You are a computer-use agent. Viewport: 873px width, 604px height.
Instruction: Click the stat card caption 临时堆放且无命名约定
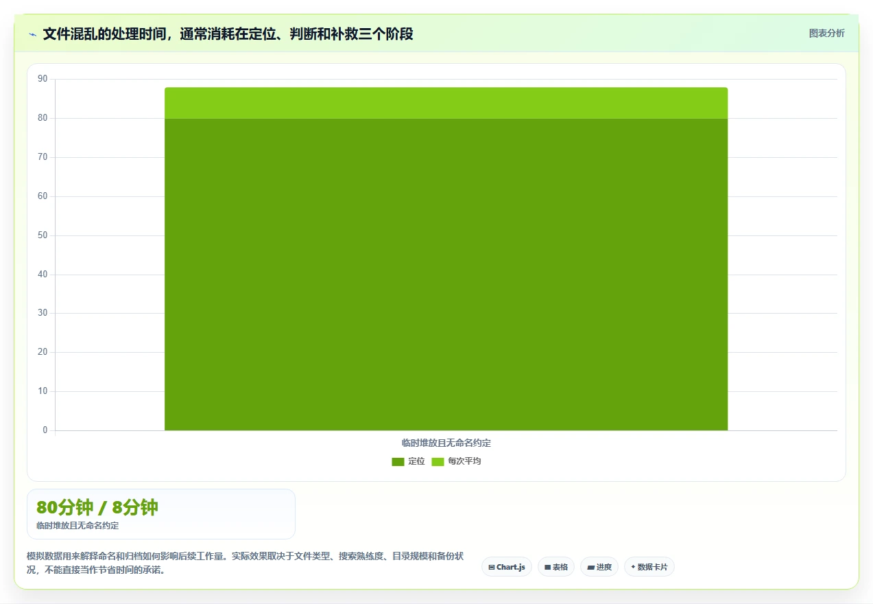pos(77,526)
